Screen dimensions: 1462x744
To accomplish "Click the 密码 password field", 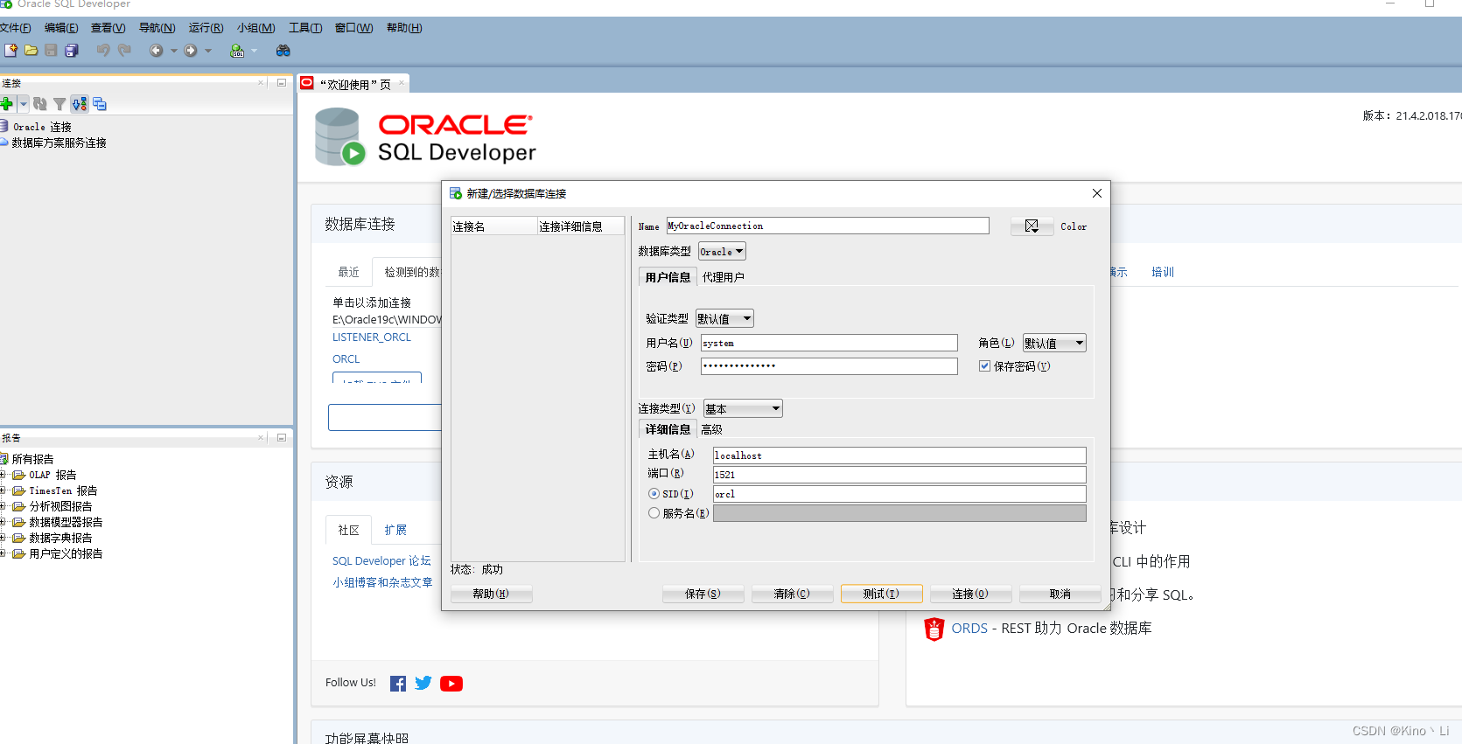I will point(829,366).
